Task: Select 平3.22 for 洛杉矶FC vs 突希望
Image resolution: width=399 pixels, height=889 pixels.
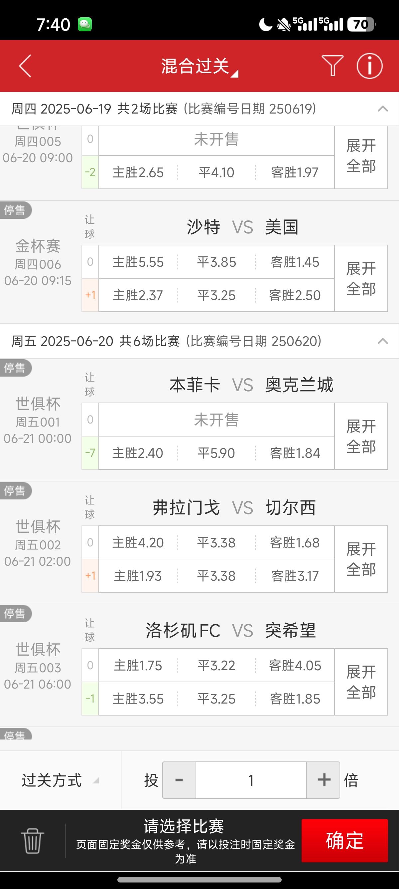Action: pos(216,665)
